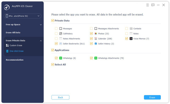Click the Safari History compass icon
170x104 pixels.
click(x=96, y=44)
